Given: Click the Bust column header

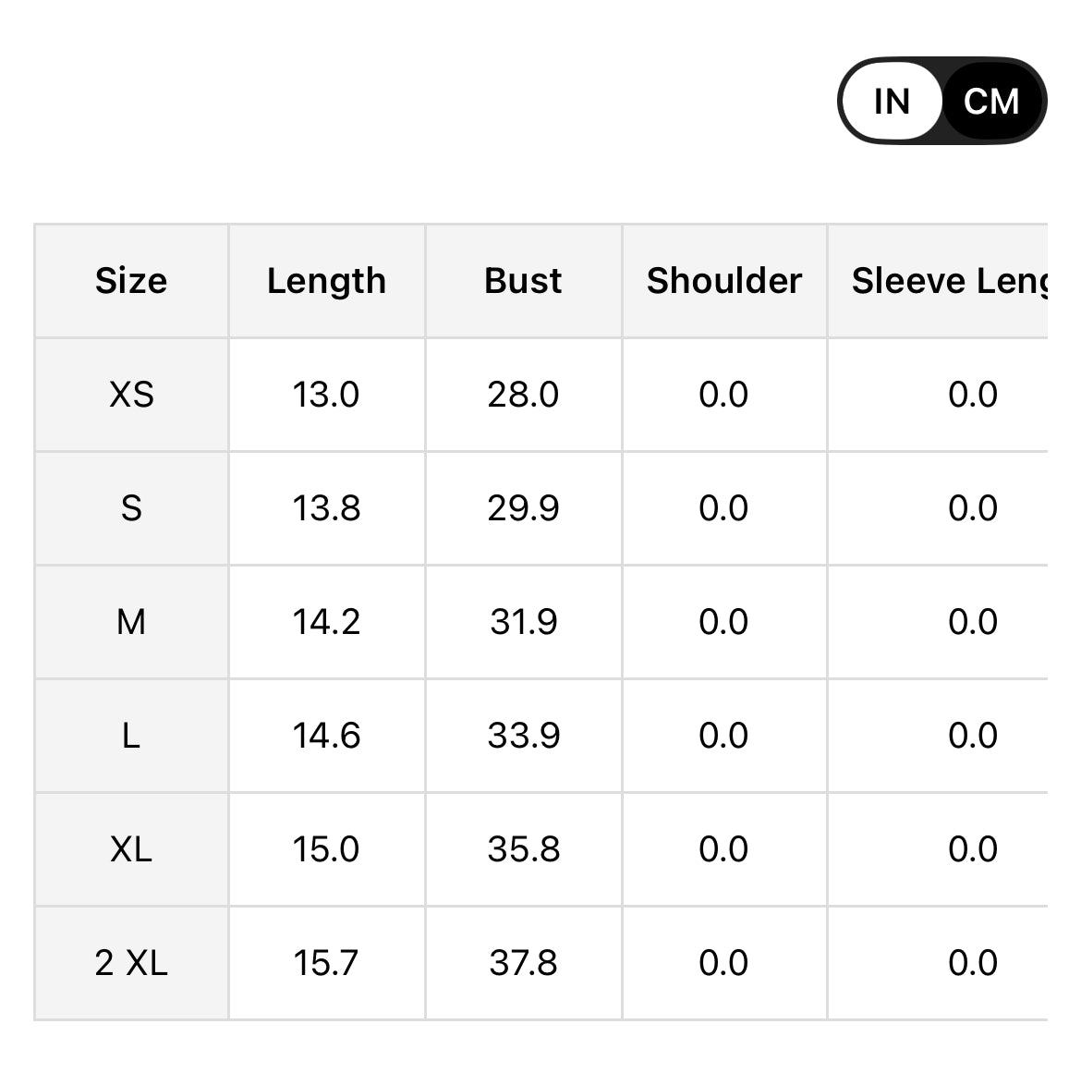Looking at the screenshot, I should (x=523, y=280).
